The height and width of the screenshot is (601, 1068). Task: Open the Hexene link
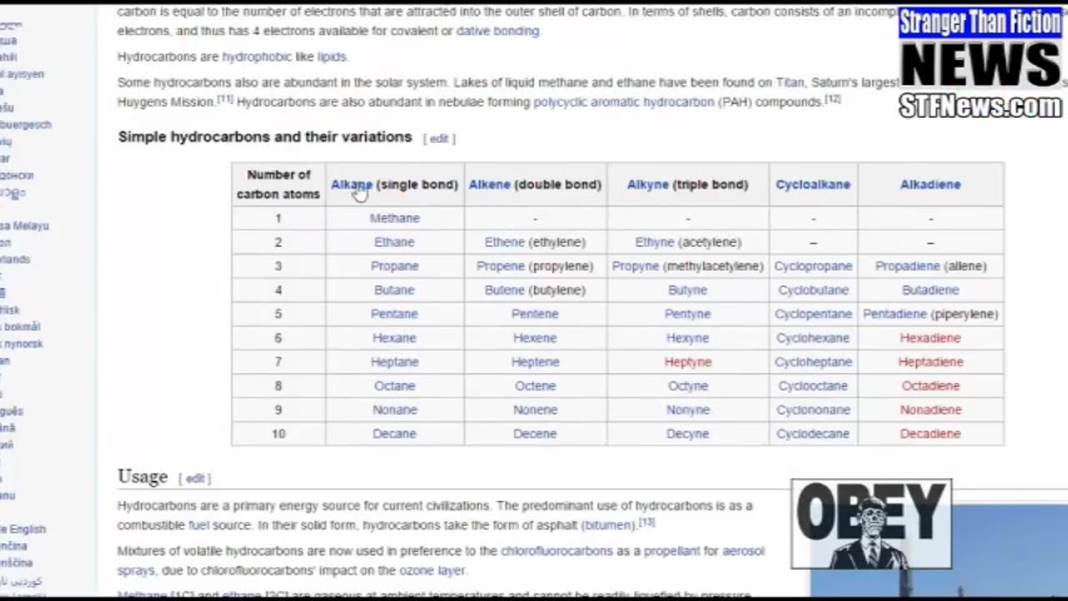[x=535, y=338]
